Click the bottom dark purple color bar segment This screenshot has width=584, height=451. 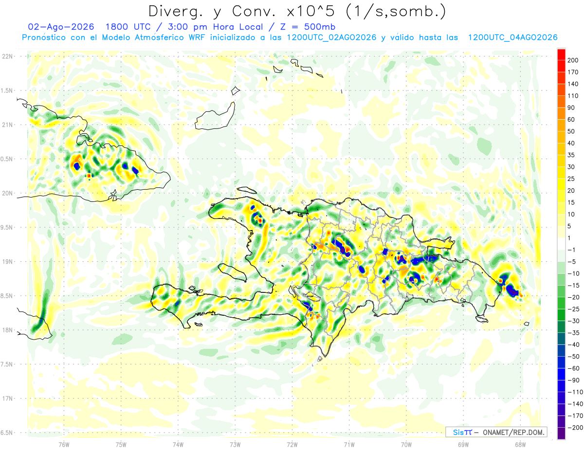(561, 433)
